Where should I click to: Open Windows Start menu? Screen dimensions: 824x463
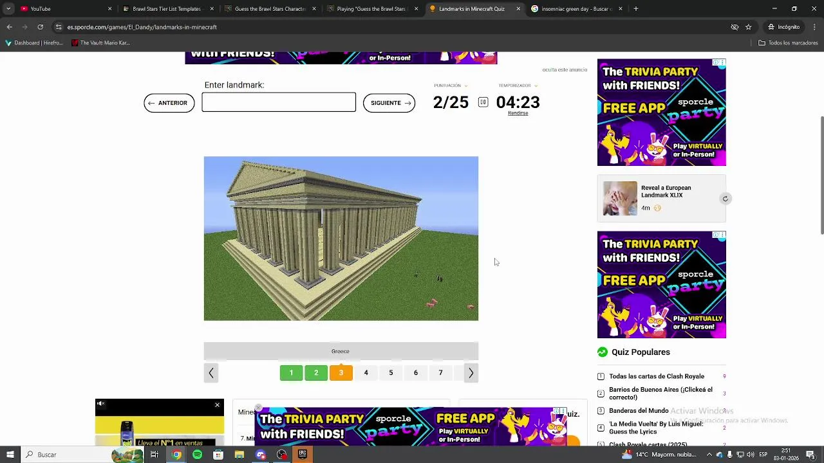click(x=10, y=455)
